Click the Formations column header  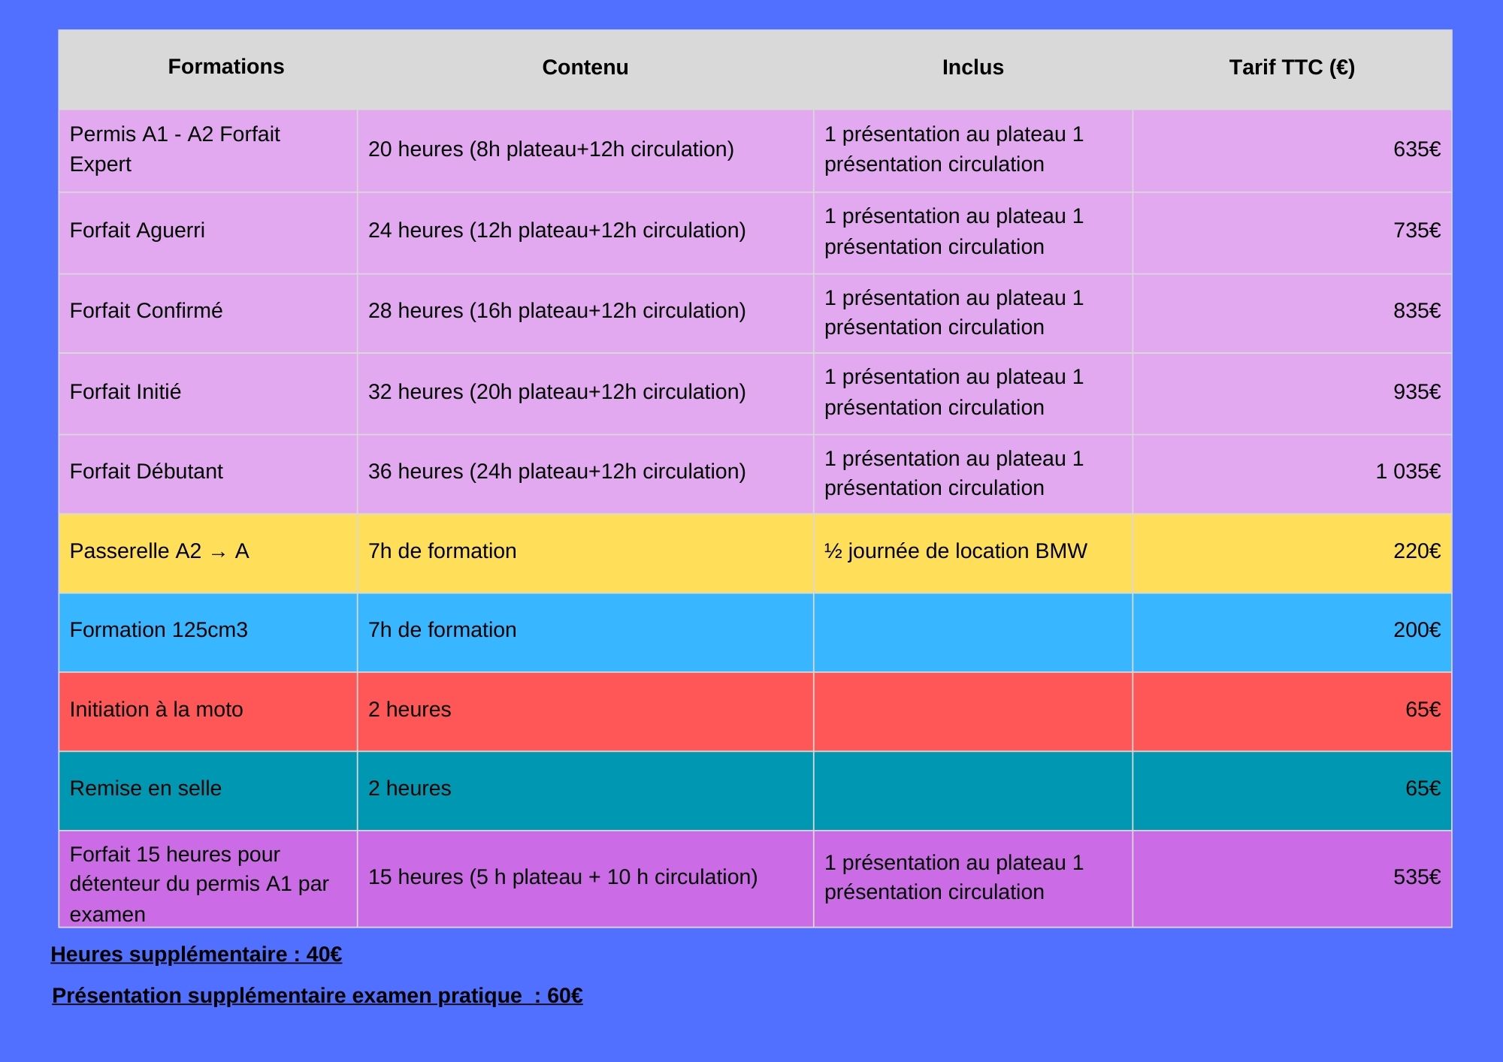225,67
